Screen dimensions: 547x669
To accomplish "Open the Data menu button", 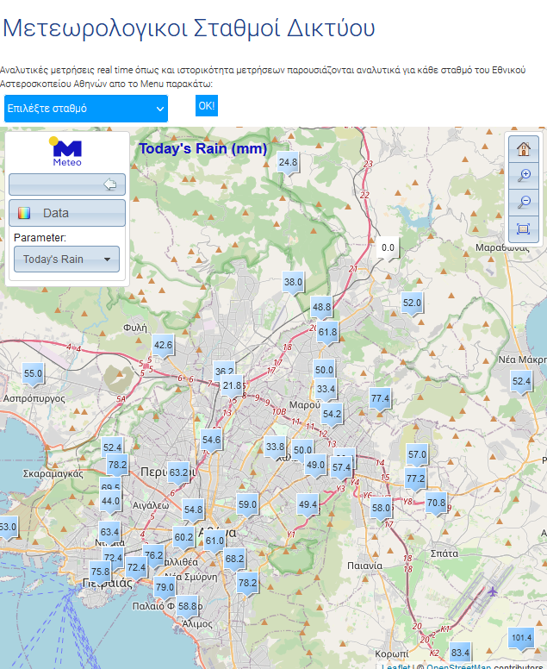I will click(67, 213).
